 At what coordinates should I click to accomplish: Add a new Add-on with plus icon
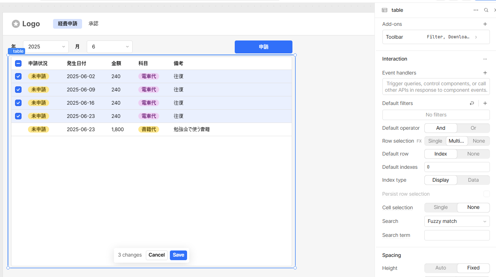click(x=485, y=24)
